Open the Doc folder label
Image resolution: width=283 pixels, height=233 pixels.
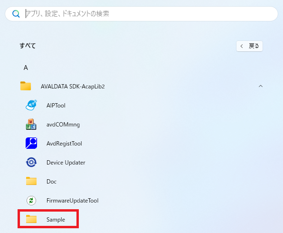pos(51,182)
